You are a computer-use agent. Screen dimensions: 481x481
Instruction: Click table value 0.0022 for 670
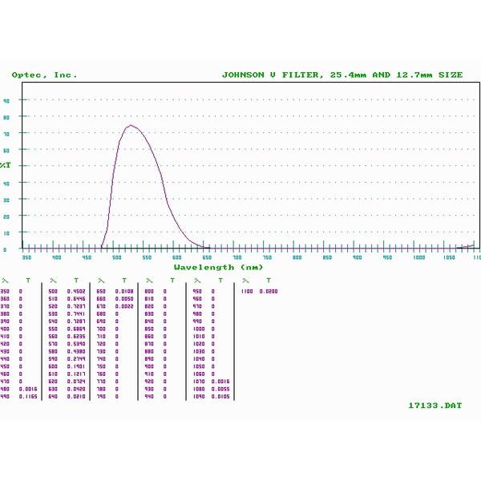point(124,306)
